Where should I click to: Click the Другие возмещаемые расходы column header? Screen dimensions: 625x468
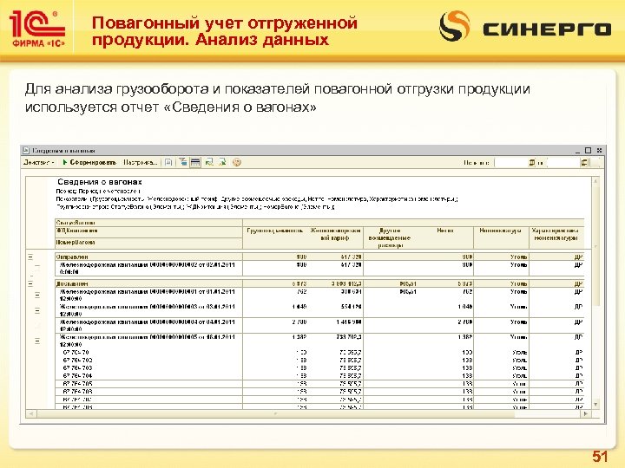[390, 238]
